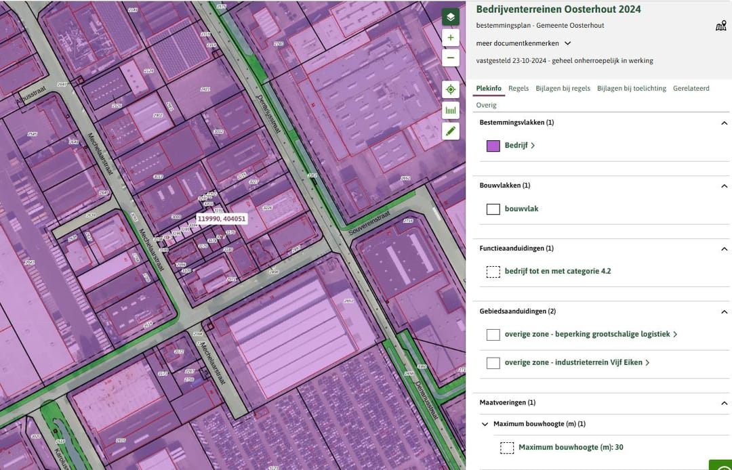Expand meer documentkenmerken
732x470 pixels.
click(524, 43)
